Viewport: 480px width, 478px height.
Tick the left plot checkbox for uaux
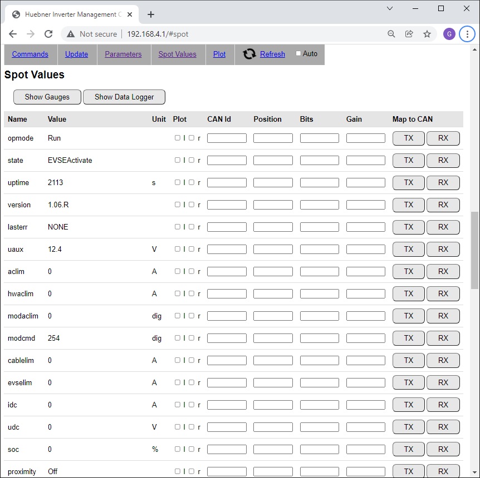(x=178, y=249)
